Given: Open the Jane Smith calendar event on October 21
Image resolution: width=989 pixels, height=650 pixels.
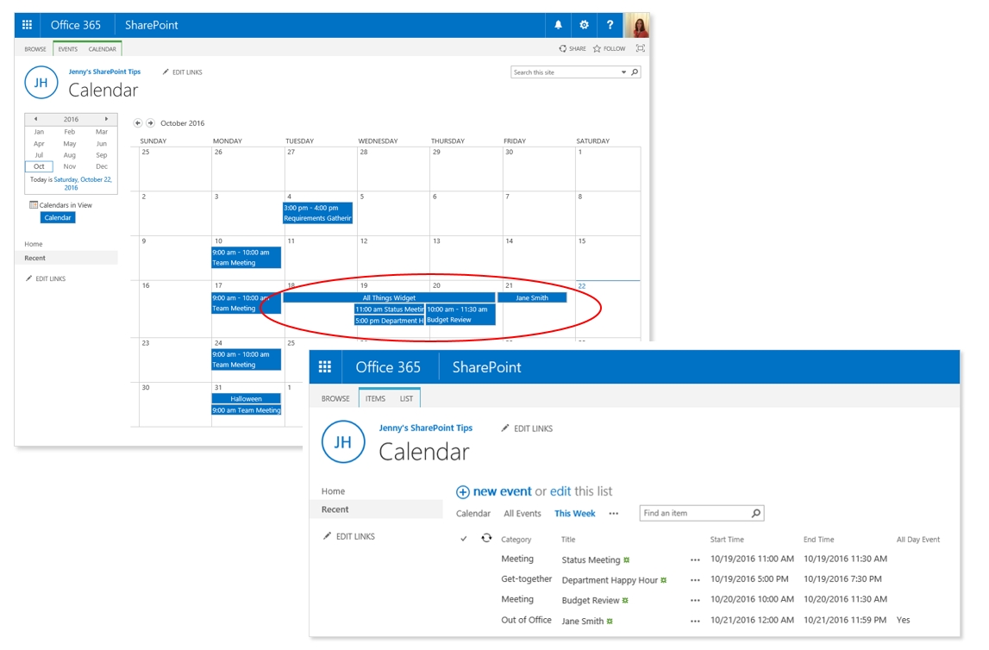Looking at the screenshot, I should pos(532,297).
